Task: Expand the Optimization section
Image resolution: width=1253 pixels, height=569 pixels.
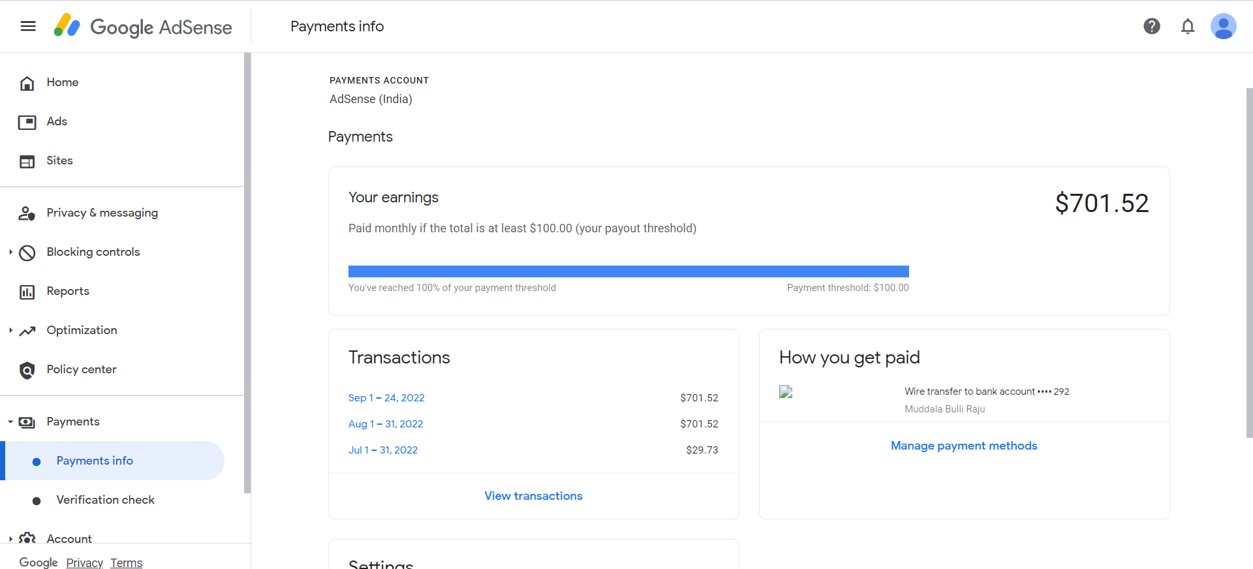Action: pos(10,330)
